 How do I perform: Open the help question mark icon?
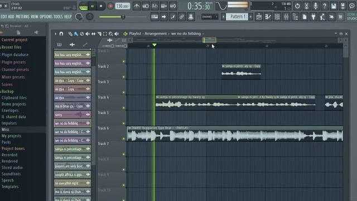[325, 6]
